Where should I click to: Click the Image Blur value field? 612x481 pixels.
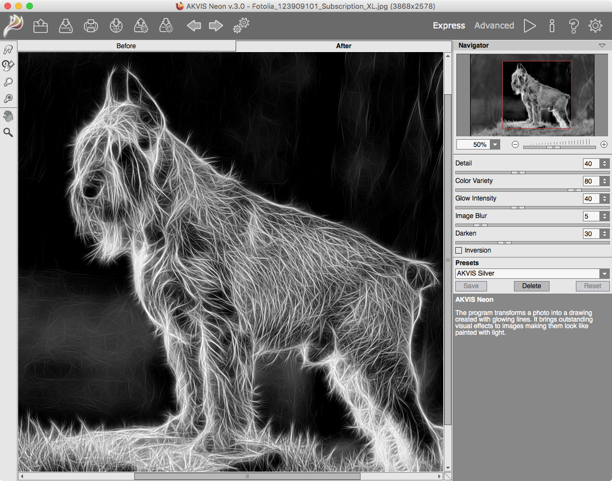591,216
